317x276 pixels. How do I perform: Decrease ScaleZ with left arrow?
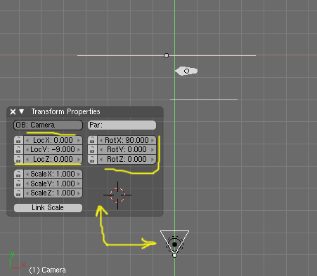(27, 193)
